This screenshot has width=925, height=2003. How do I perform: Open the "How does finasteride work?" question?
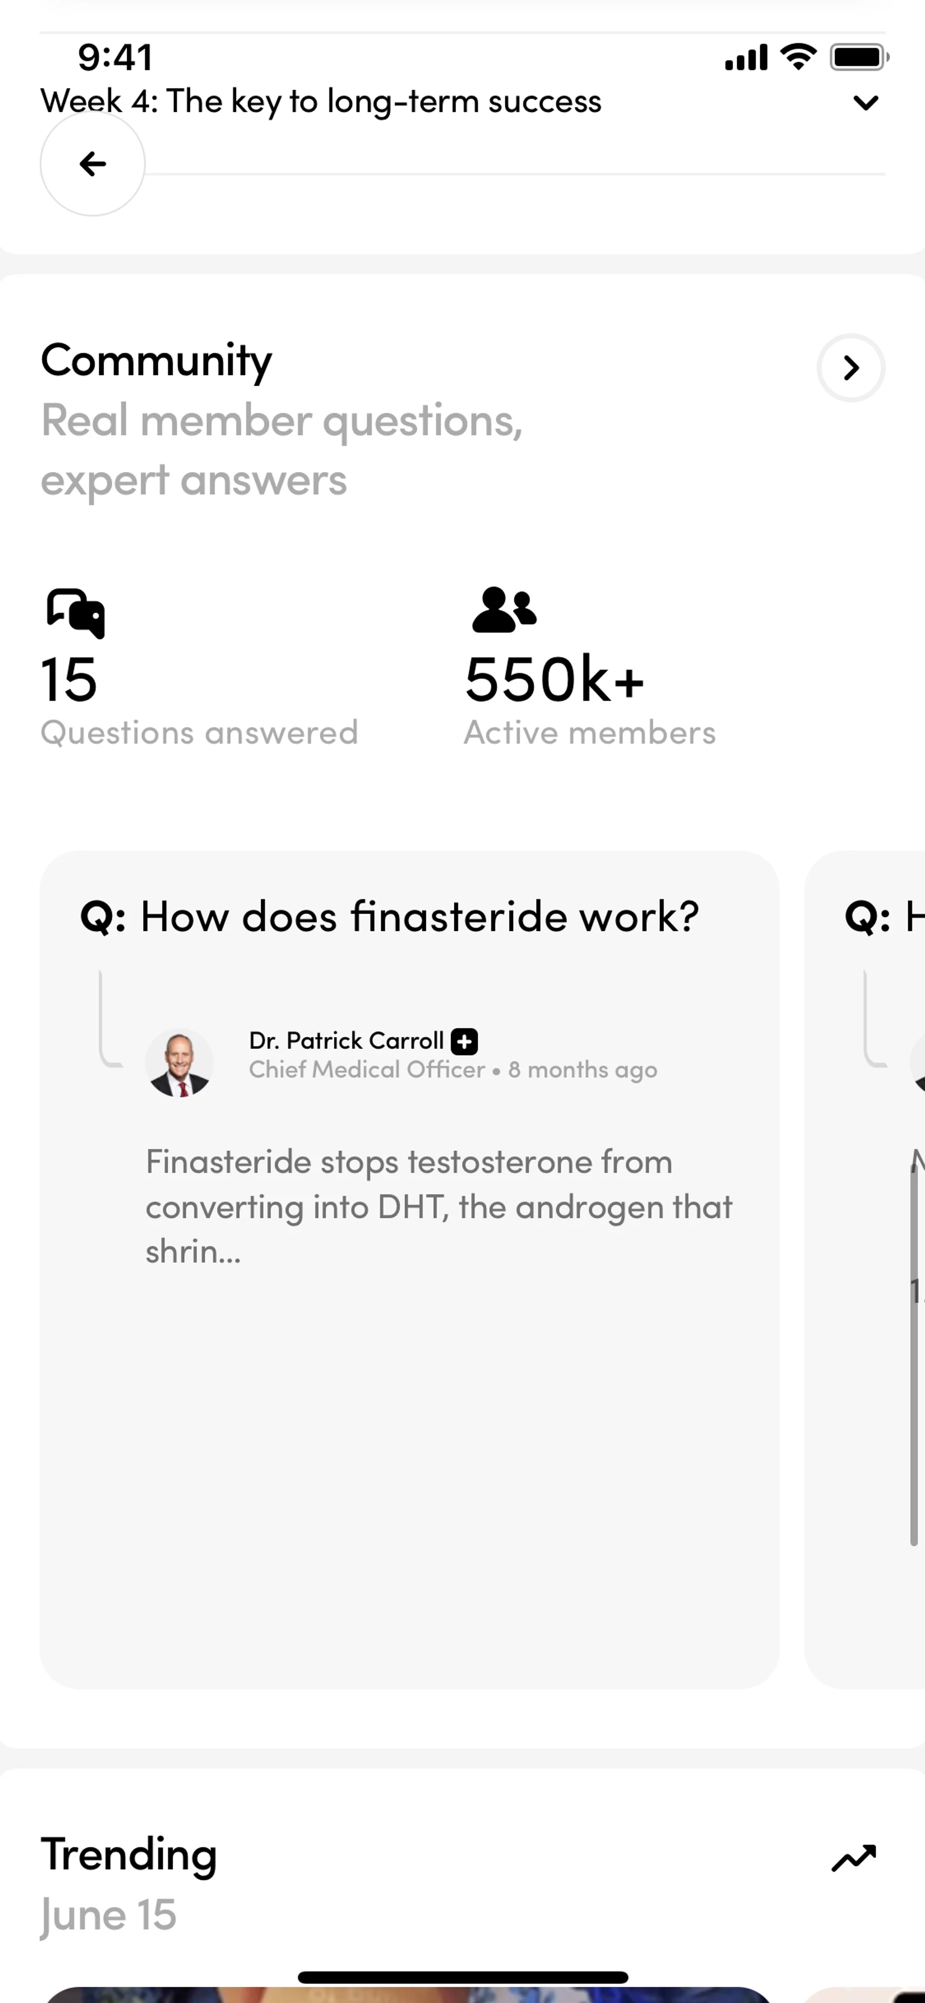point(420,916)
